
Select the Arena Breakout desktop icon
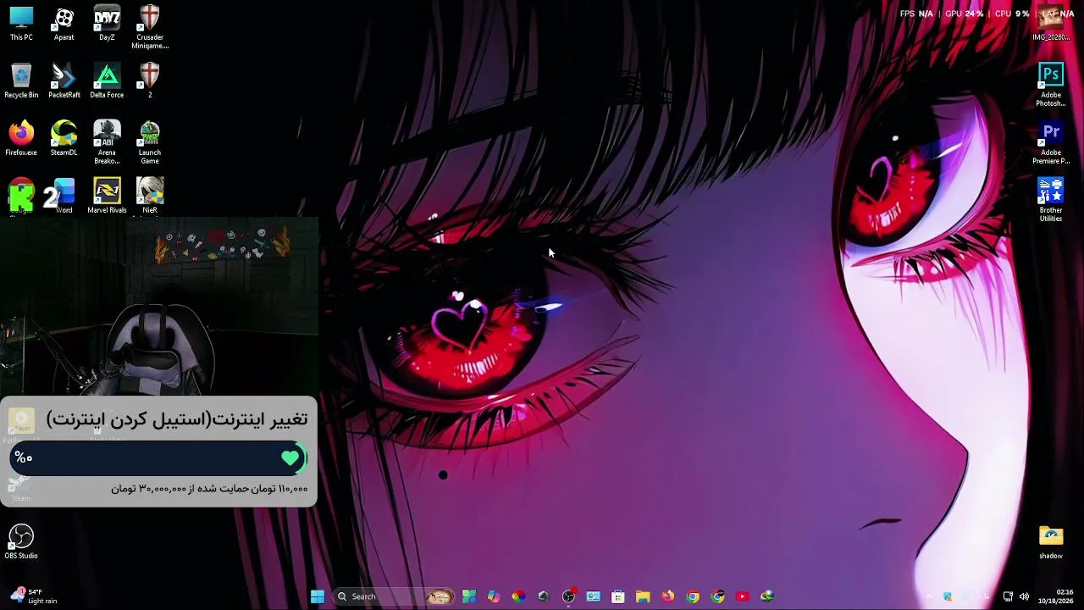point(107,142)
